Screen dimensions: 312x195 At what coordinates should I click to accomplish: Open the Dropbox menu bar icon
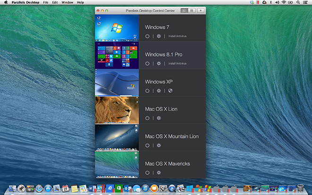click(252, 2)
